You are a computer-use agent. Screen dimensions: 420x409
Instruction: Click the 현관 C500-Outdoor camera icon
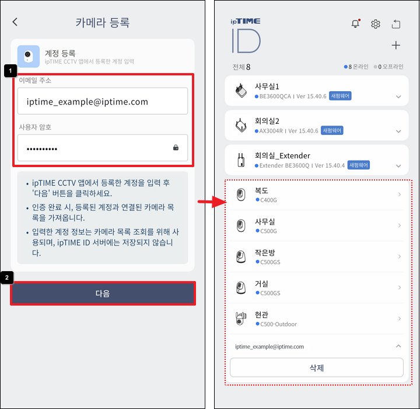(241, 318)
